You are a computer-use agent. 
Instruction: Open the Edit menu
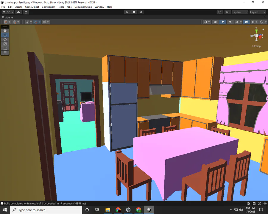tap(10, 7)
